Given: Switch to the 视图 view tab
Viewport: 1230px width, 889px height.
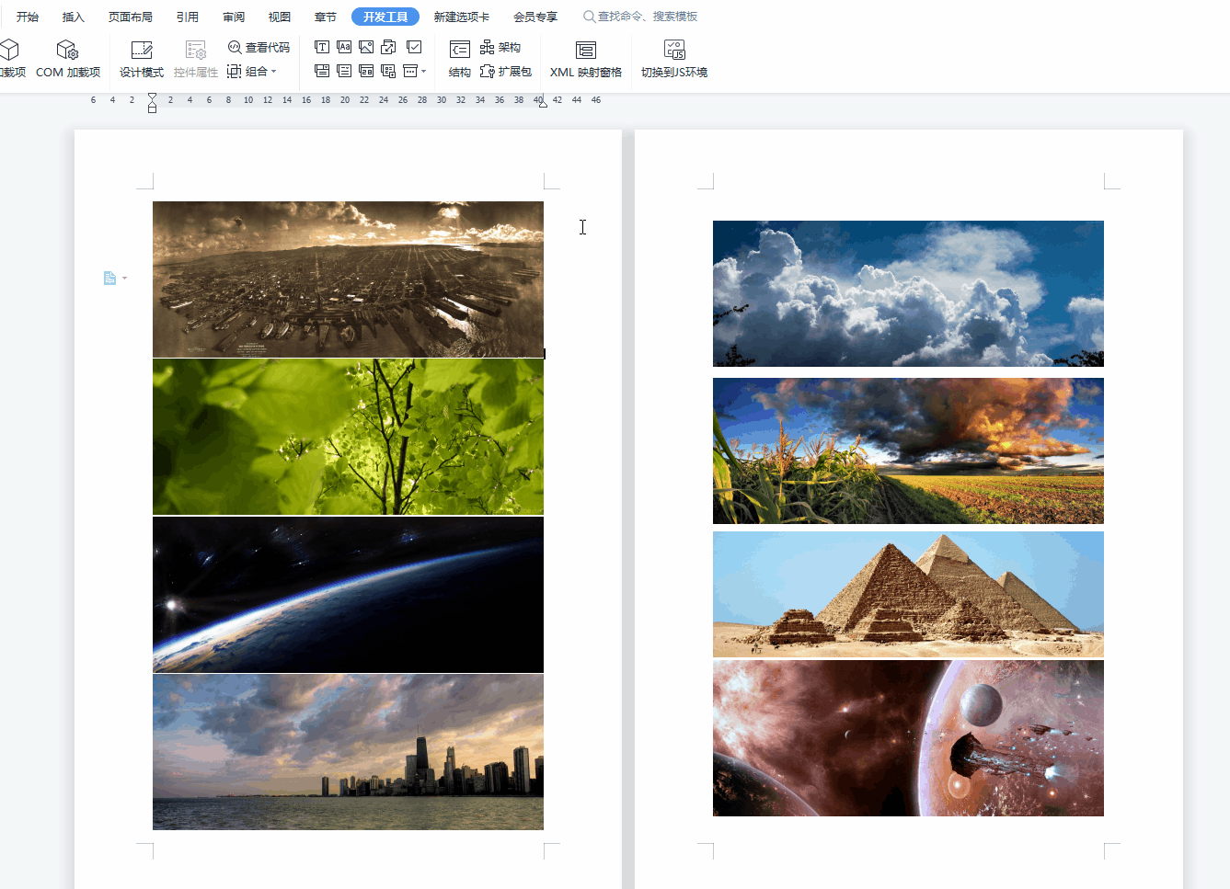Looking at the screenshot, I should coord(280,17).
